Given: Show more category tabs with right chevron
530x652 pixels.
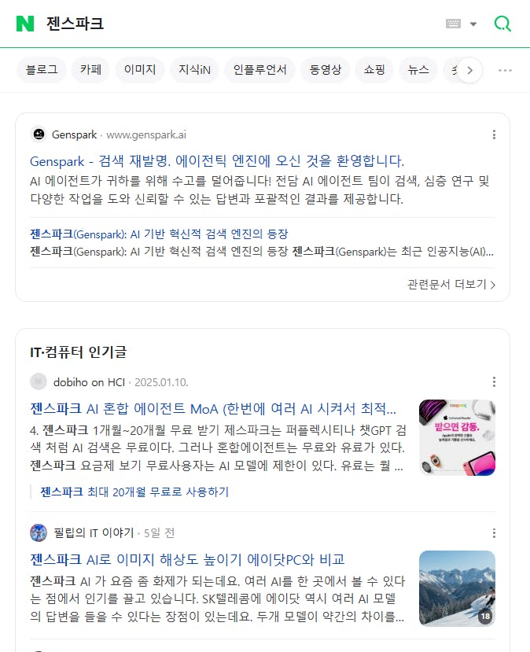Looking at the screenshot, I should click(x=469, y=70).
